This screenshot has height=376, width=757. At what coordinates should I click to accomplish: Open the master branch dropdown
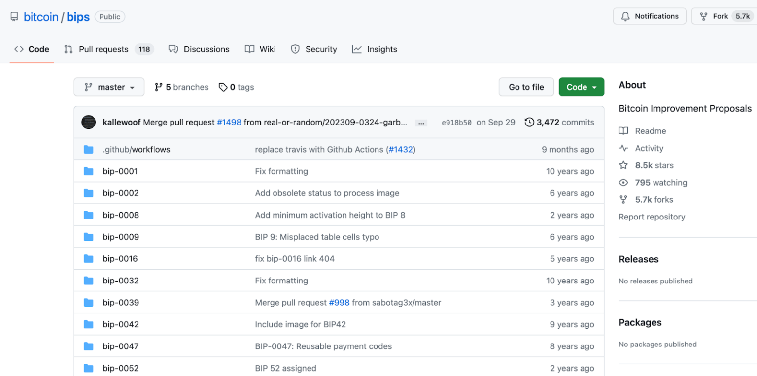click(x=109, y=87)
